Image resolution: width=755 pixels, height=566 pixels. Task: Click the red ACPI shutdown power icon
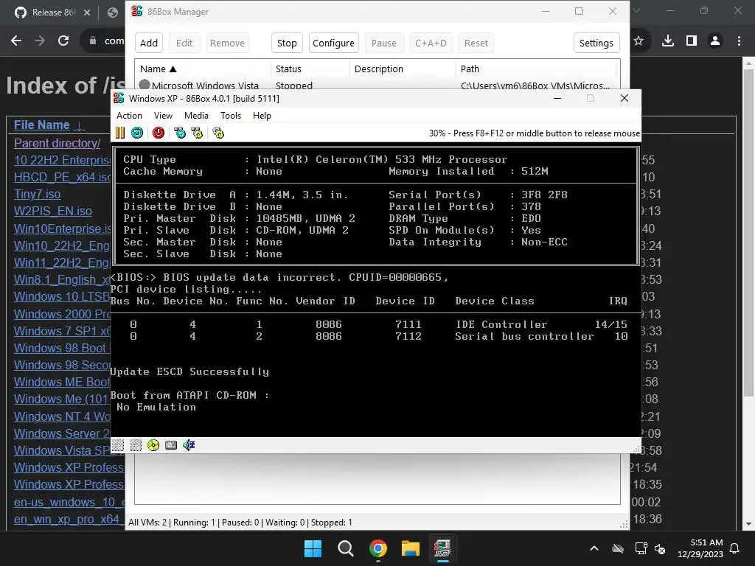pyautogui.click(x=159, y=133)
